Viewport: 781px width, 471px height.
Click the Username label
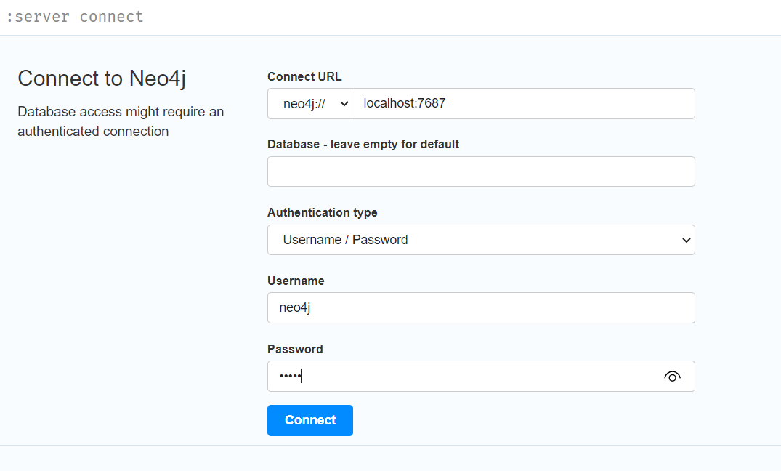click(x=296, y=281)
